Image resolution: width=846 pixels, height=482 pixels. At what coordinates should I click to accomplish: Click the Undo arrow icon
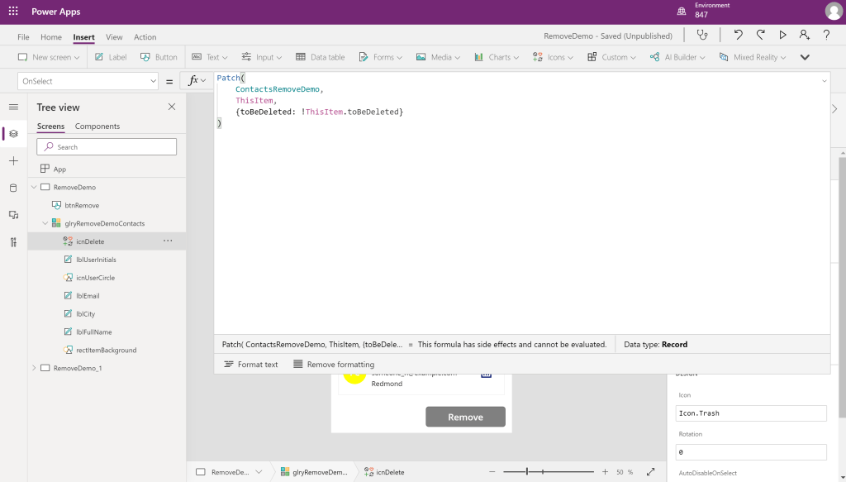point(738,35)
